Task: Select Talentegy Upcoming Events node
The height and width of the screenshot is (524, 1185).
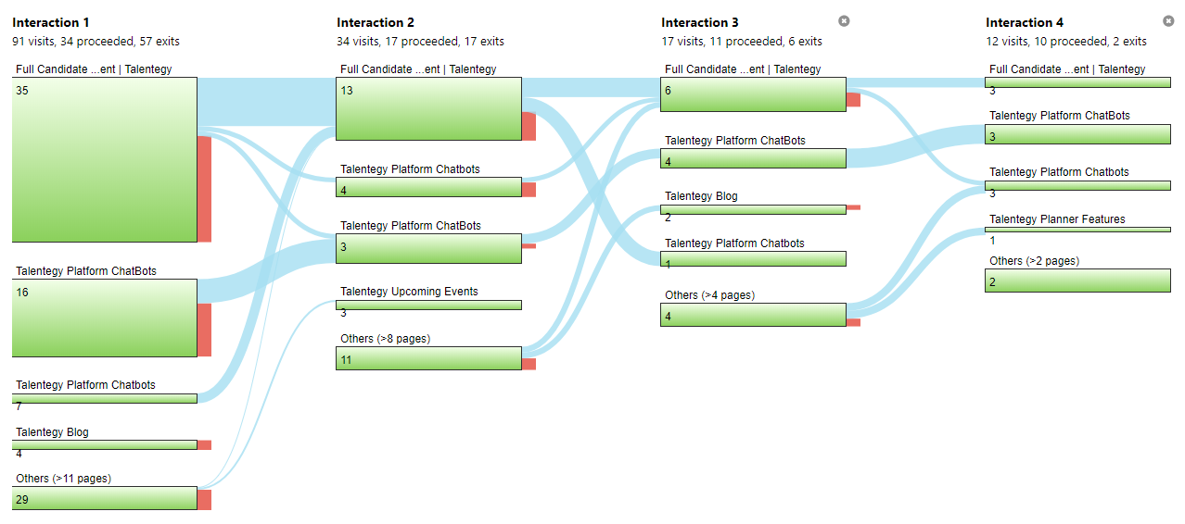Action: click(429, 305)
